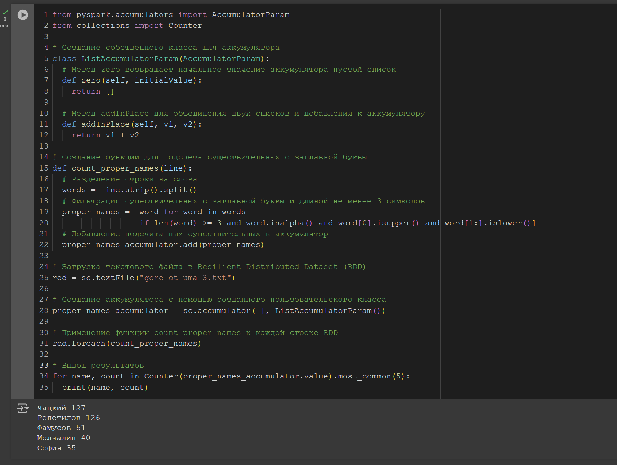Click 'words = line.strip().split()' line

click(129, 190)
